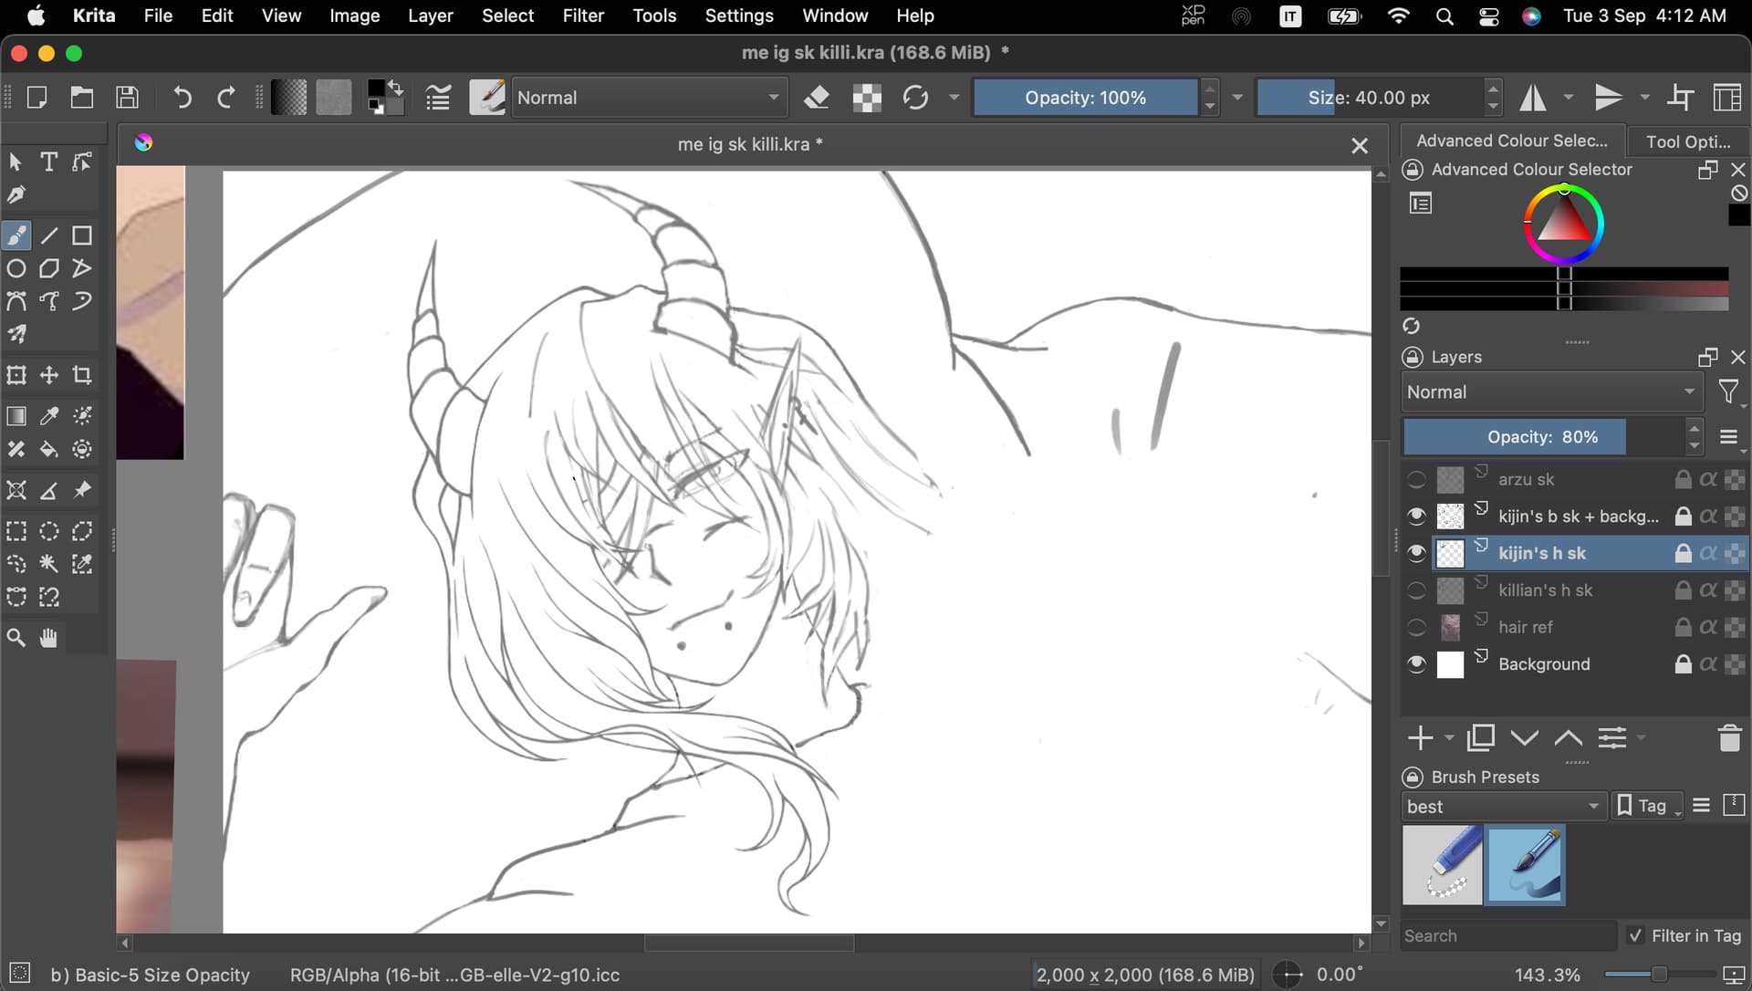Switch to the Tool Options tab
Image resolution: width=1752 pixels, height=991 pixels.
click(1688, 141)
